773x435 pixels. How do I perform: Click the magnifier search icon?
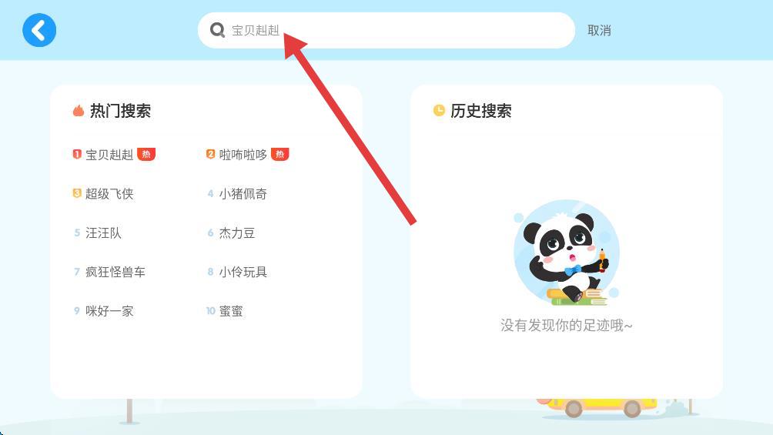tap(217, 30)
